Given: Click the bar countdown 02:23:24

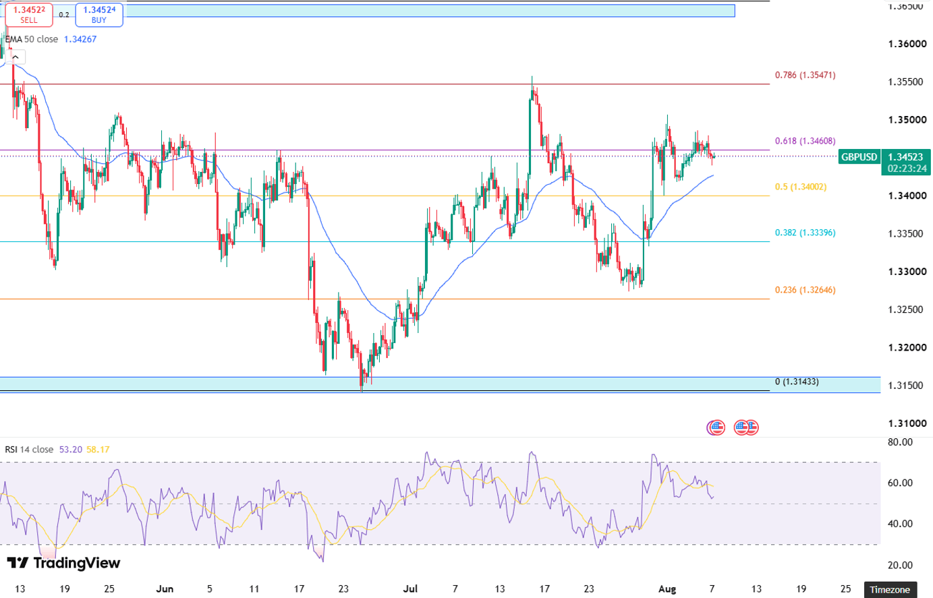Looking at the screenshot, I should coord(907,169).
